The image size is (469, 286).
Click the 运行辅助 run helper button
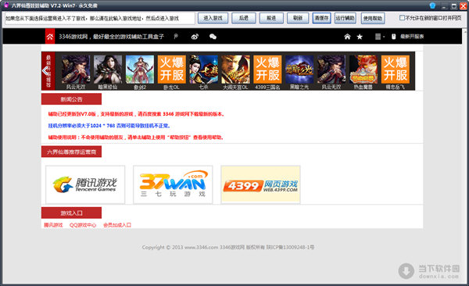[x=345, y=18]
